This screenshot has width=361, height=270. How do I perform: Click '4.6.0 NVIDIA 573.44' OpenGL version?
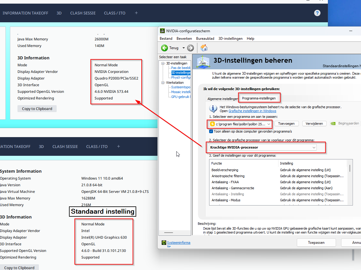pos(111,92)
